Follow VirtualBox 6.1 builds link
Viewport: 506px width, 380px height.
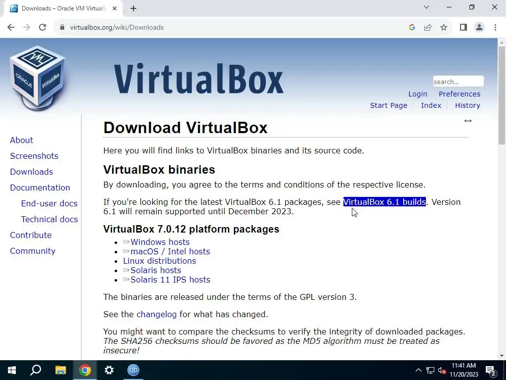click(384, 202)
